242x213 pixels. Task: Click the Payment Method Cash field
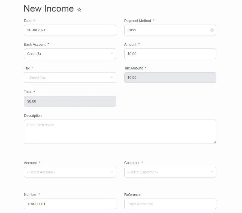(166, 30)
